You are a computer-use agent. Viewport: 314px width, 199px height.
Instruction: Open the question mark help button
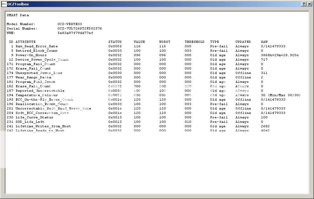tap(304, 4)
